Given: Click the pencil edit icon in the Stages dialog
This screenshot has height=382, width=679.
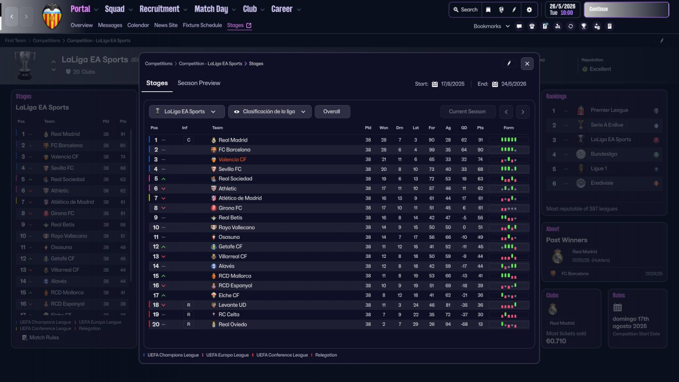Looking at the screenshot, I should (x=509, y=64).
